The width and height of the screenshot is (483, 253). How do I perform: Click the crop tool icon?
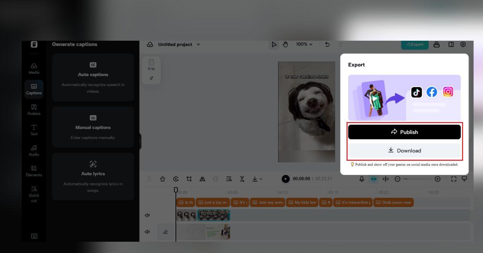pyautogui.click(x=189, y=179)
